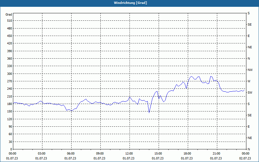
Task: Click the S compass label beside the 180 gridline
Action: (x=249, y=104)
